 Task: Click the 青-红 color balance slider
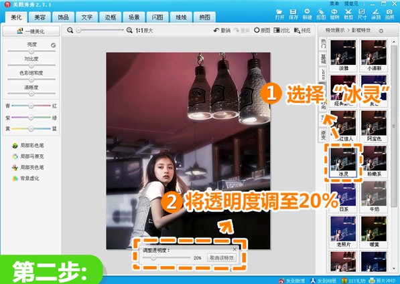[x=31, y=106]
